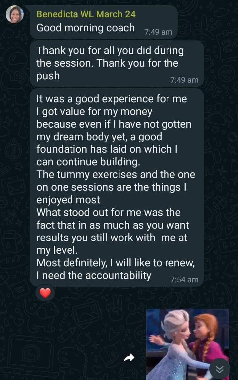Jump to latest messages with double-chevron button

[x=220, y=369]
